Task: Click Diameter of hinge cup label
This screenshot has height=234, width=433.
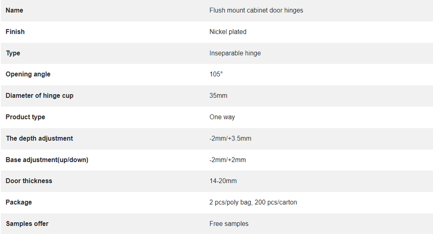Action: tap(39, 96)
